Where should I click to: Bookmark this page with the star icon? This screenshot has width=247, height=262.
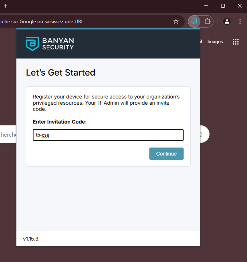tap(176, 21)
